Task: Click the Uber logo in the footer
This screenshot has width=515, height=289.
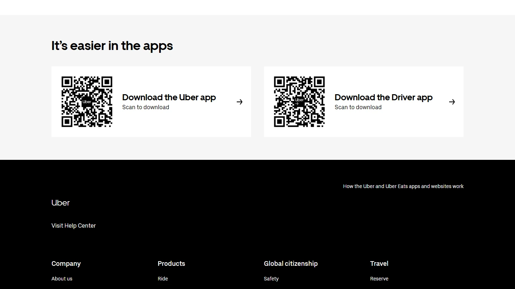Action: point(60,203)
